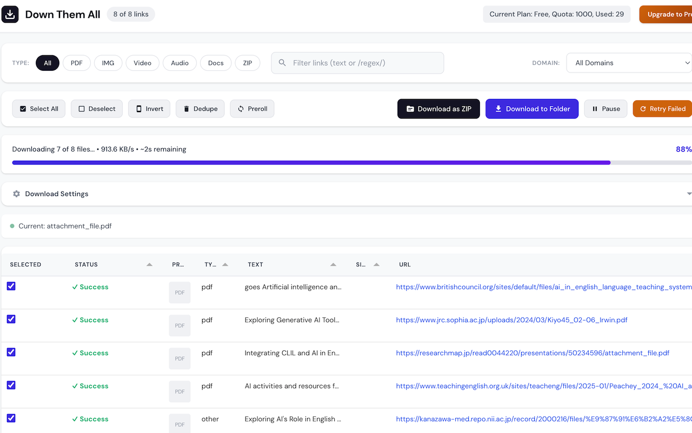Click the Upgrade to Pro button

pyautogui.click(x=666, y=15)
